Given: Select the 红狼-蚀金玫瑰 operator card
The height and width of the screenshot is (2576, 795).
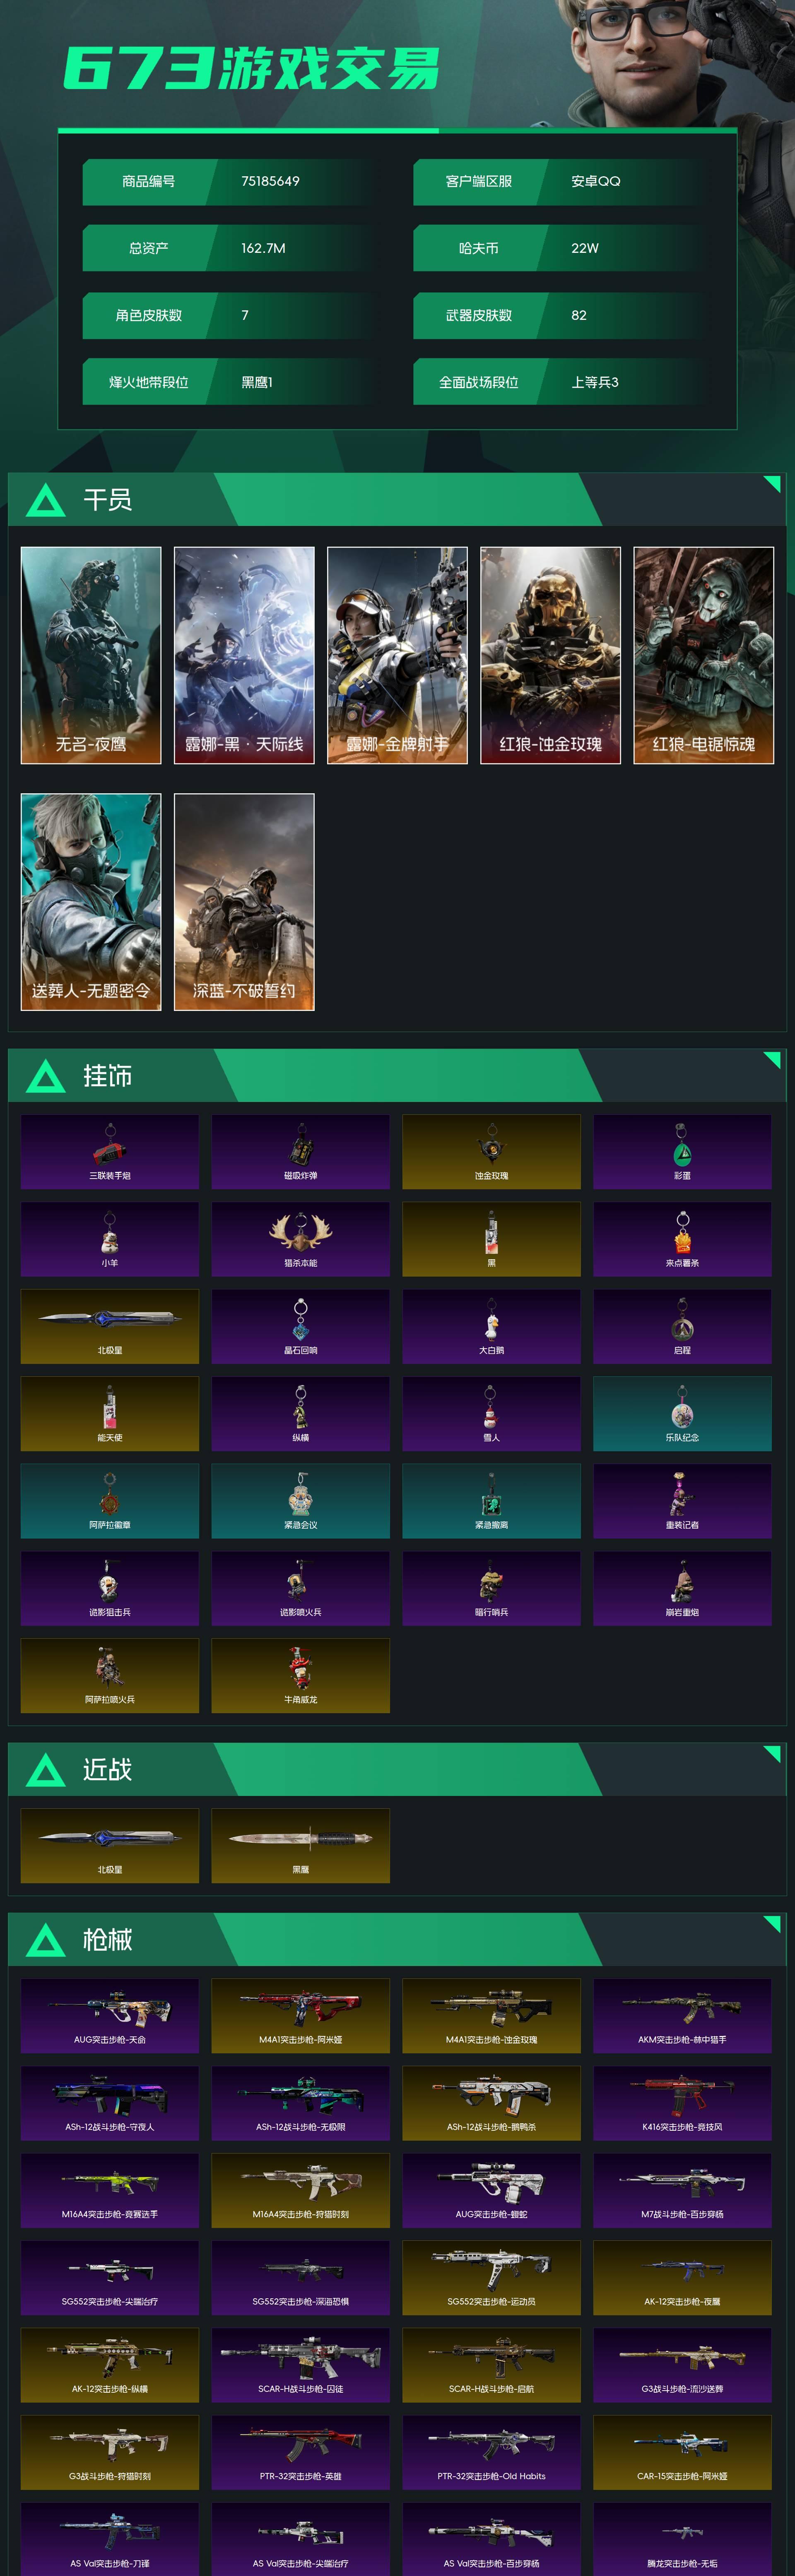Looking at the screenshot, I should (550, 655).
